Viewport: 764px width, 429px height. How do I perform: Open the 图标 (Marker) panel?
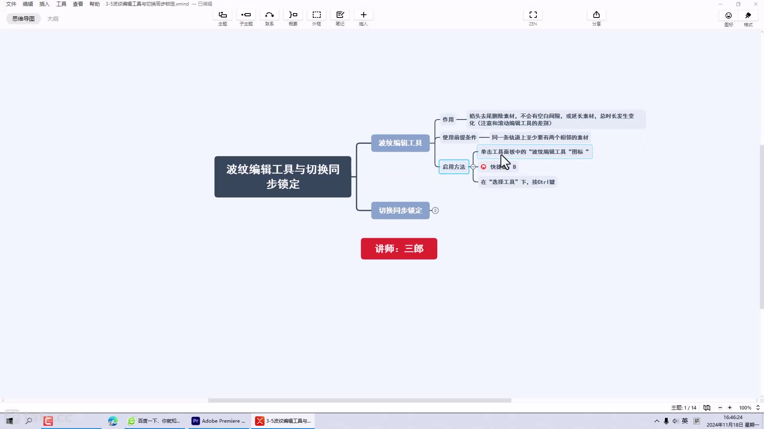coord(729,15)
